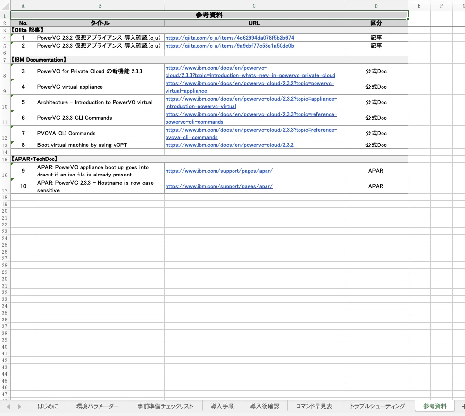The height and width of the screenshot is (416, 465).
Task: Open the appliance-introduction-powervc-virtual link
Action: [251, 102]
